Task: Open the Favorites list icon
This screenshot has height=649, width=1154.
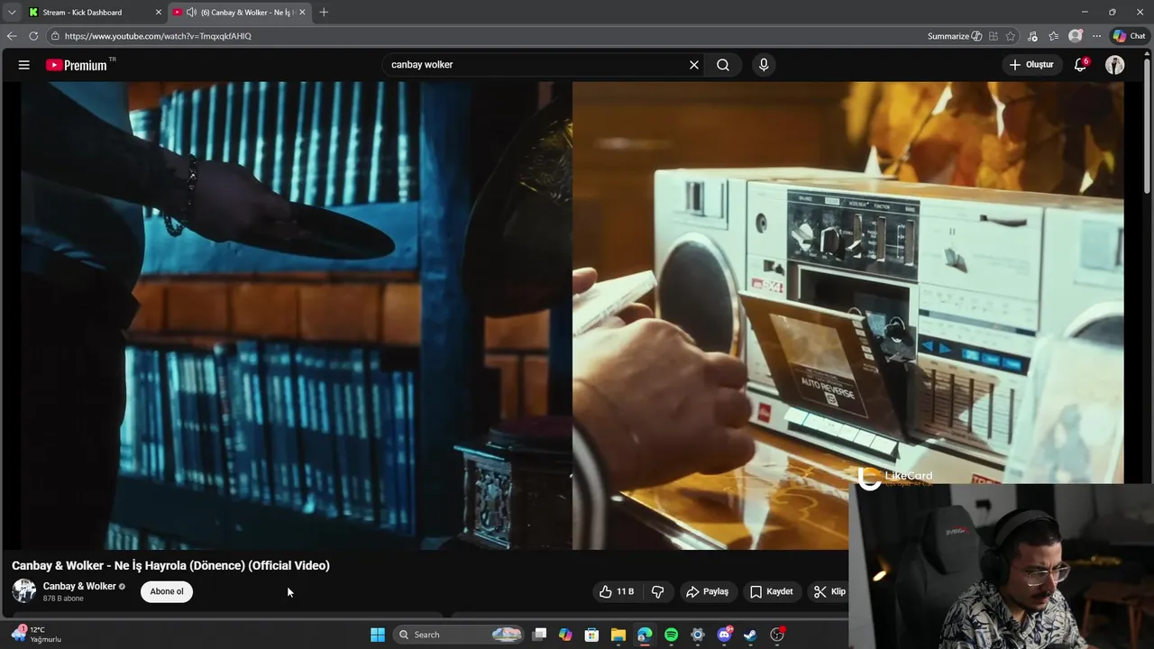Action: (x=1054, y=36)
